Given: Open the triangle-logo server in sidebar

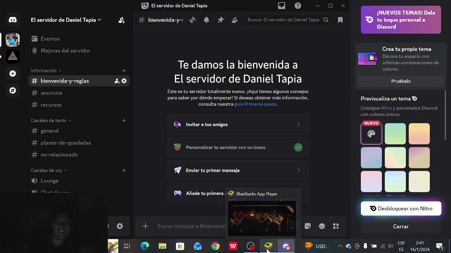Looking at the screenshot, I should (x=13, y=56).
